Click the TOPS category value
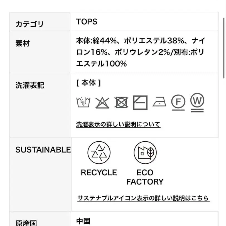The image size is (226, 226). point(87,22)
